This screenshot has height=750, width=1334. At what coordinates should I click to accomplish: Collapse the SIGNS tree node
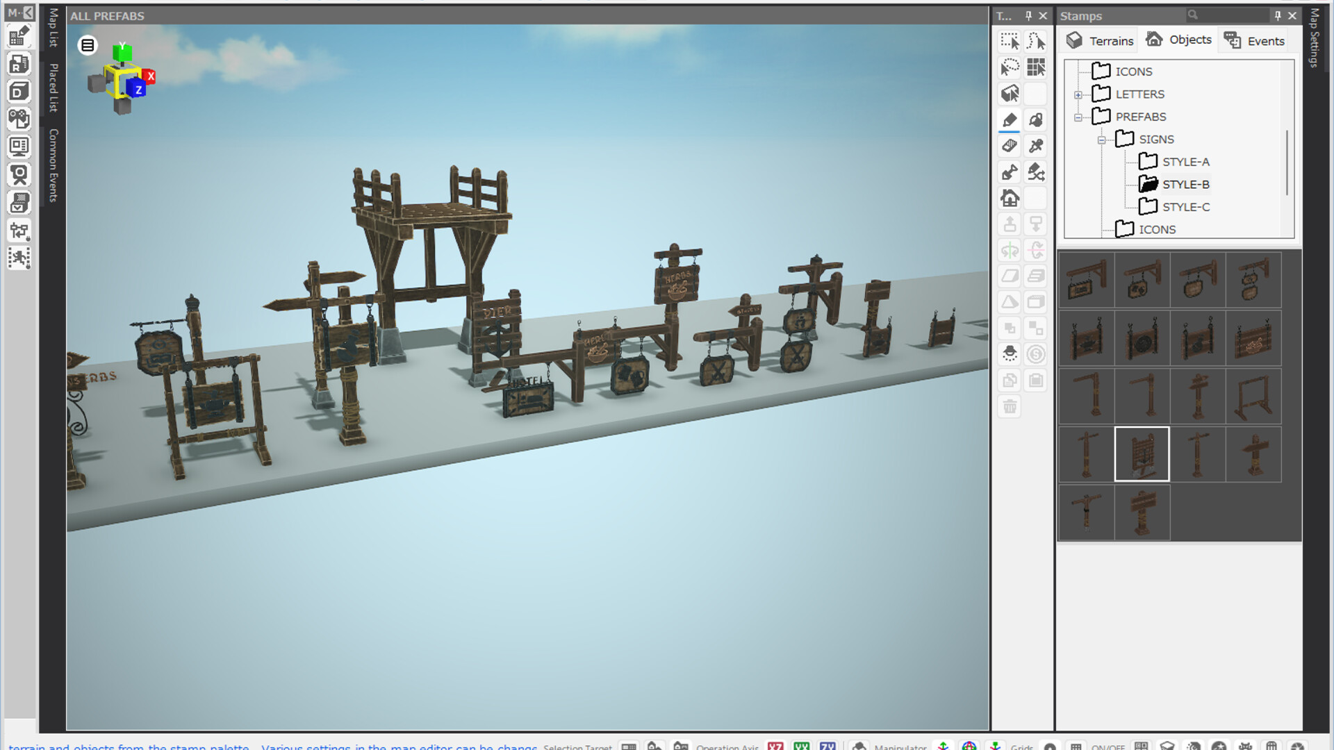(x=1101, y=139)
